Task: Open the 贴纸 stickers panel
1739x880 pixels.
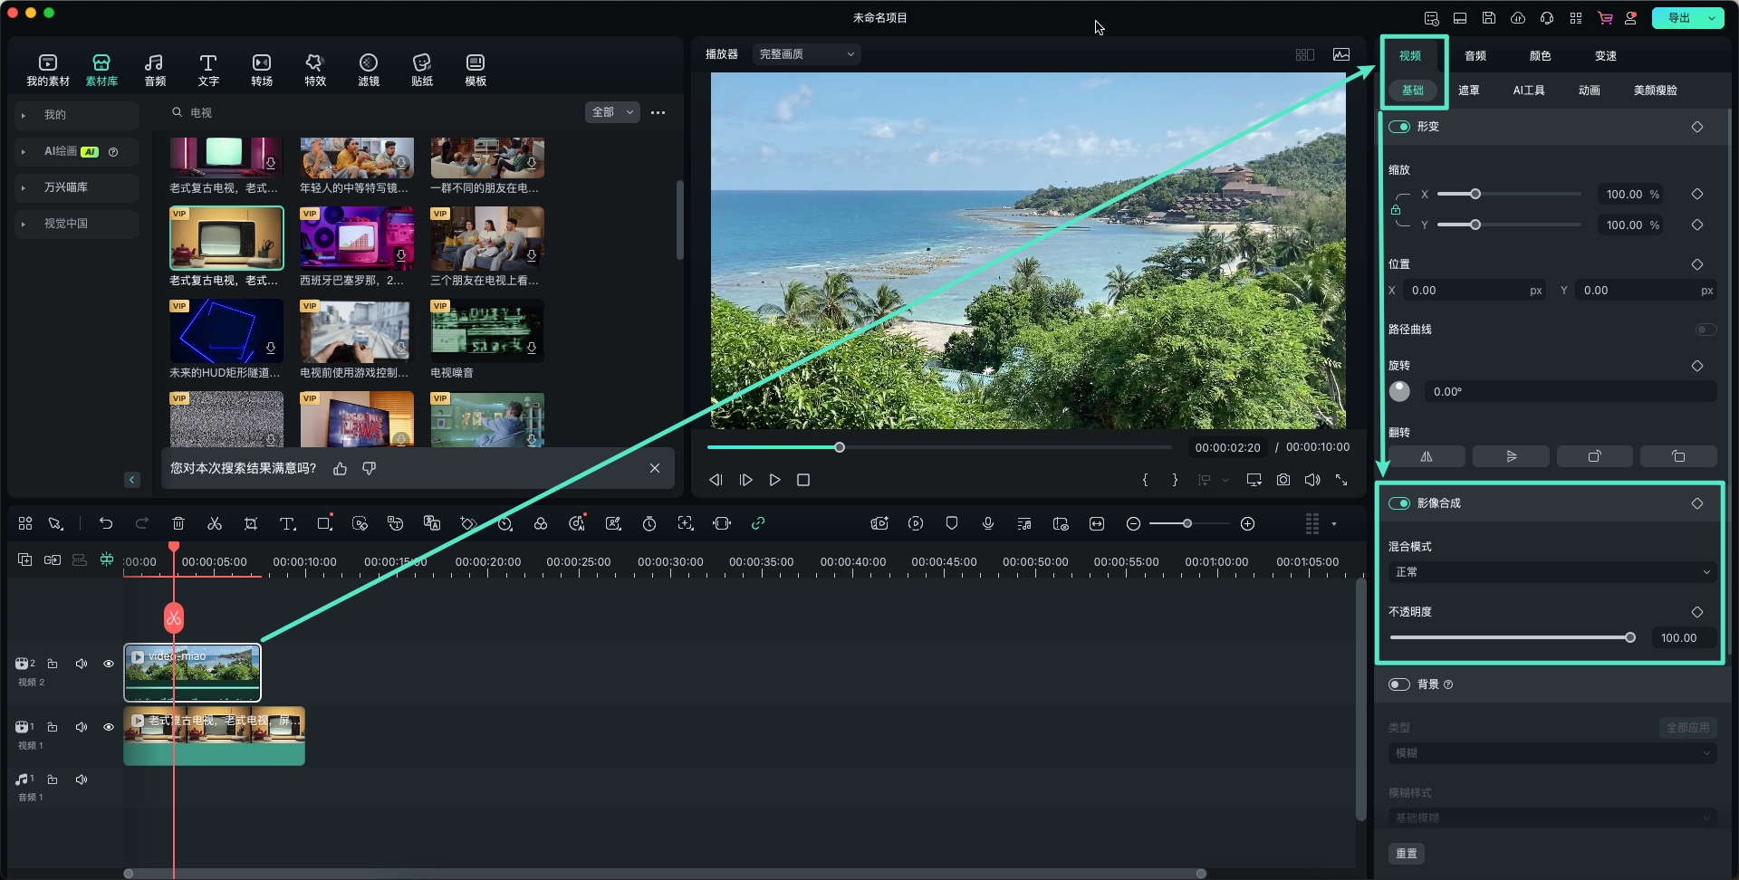Action: click(422, 70)
